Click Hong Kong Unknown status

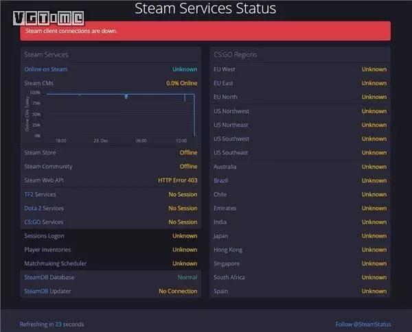coord(374,250)
